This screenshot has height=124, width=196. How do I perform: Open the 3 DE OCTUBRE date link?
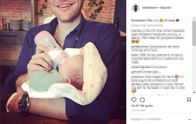pyautogui.click(x=138, y=110)
